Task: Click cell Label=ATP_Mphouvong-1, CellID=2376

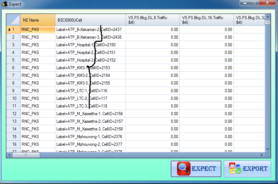Action: click(x=90, y=137)
